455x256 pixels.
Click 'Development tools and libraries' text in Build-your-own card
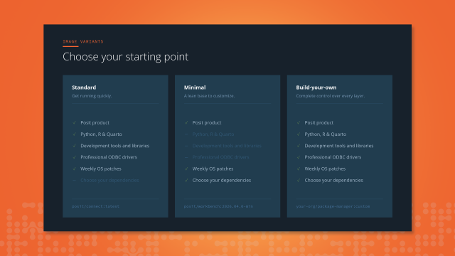pyautogui.click(x=339, y=146)
